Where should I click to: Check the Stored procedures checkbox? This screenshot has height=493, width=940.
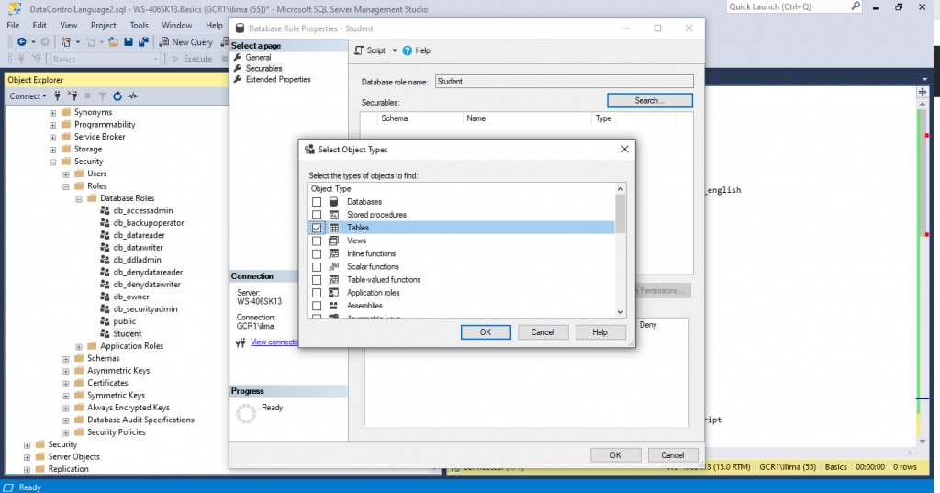click(x=317, y=215)
